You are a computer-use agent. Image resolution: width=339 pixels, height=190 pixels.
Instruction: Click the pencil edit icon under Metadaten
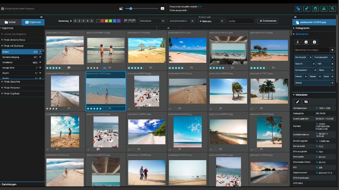[x=298, y=101]
